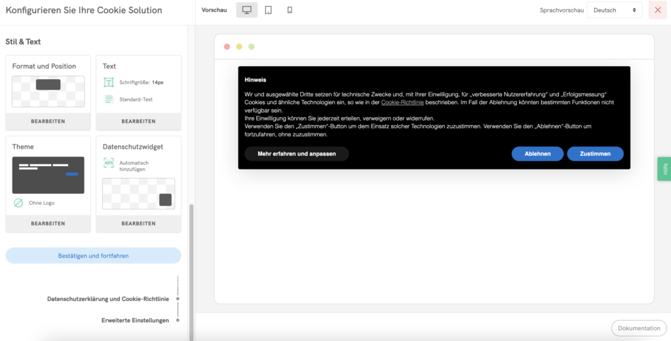
Task: Click the red X close icon
Action: 658,10
